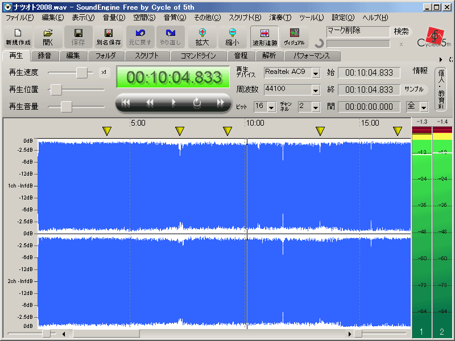455x341 pixels.
Task: Open the 編集(E) menu
Action: coord(52,18)
